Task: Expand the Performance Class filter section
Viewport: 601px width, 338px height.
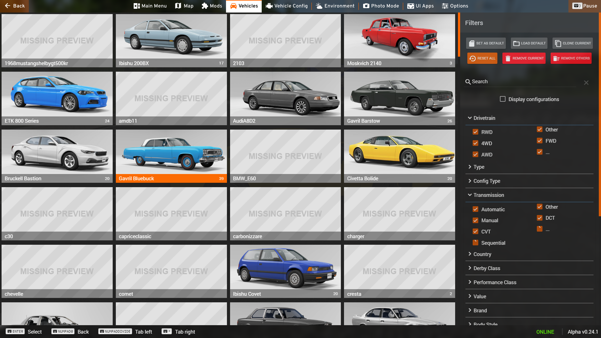Action: (x=529, y=282)
